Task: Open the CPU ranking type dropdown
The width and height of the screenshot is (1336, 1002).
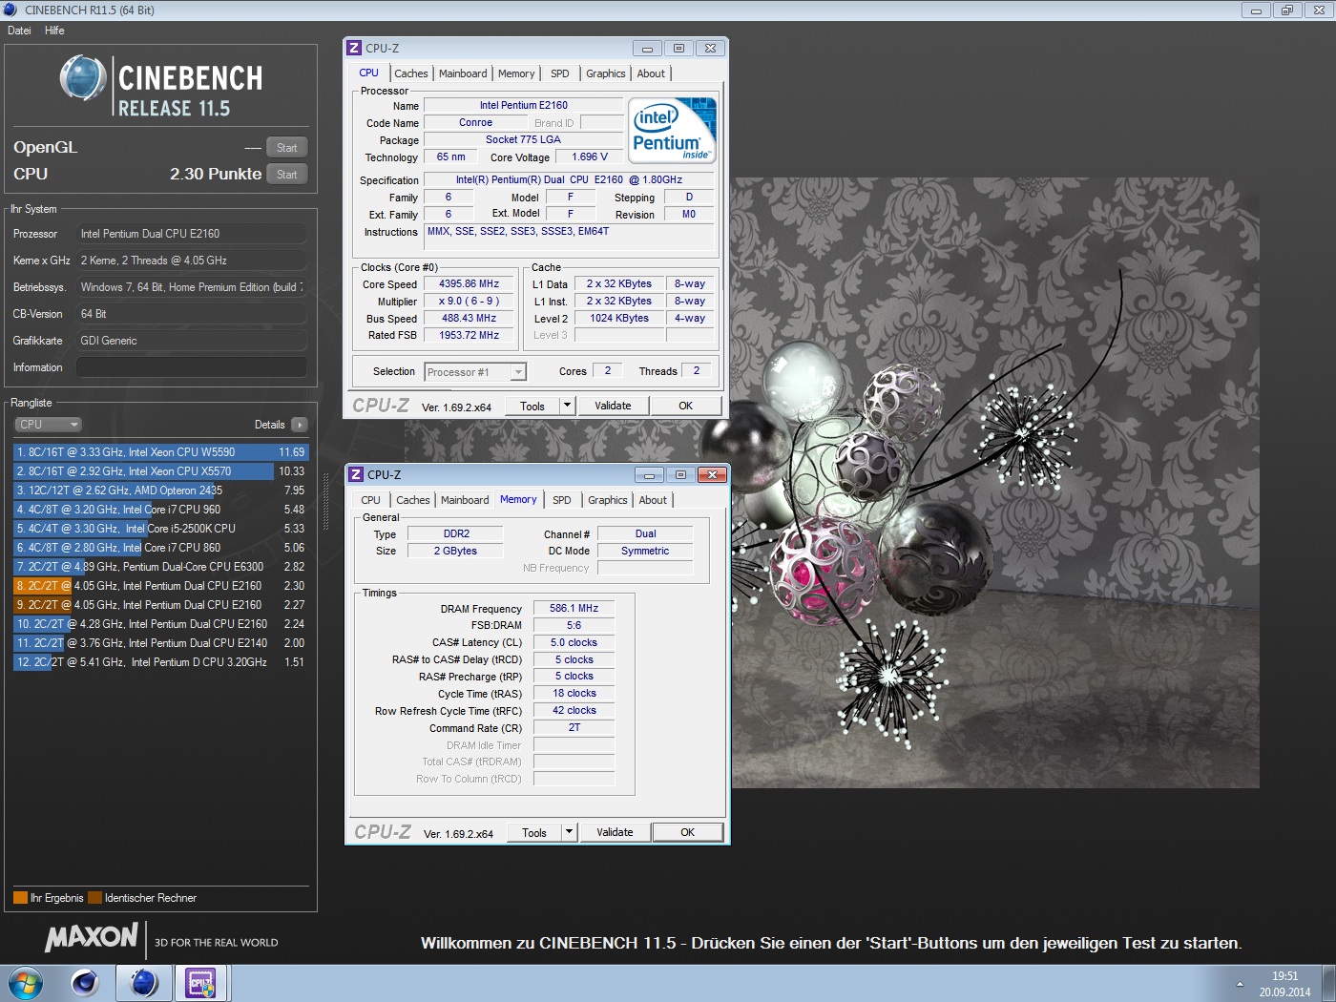Action: click(x=48, y=425)
